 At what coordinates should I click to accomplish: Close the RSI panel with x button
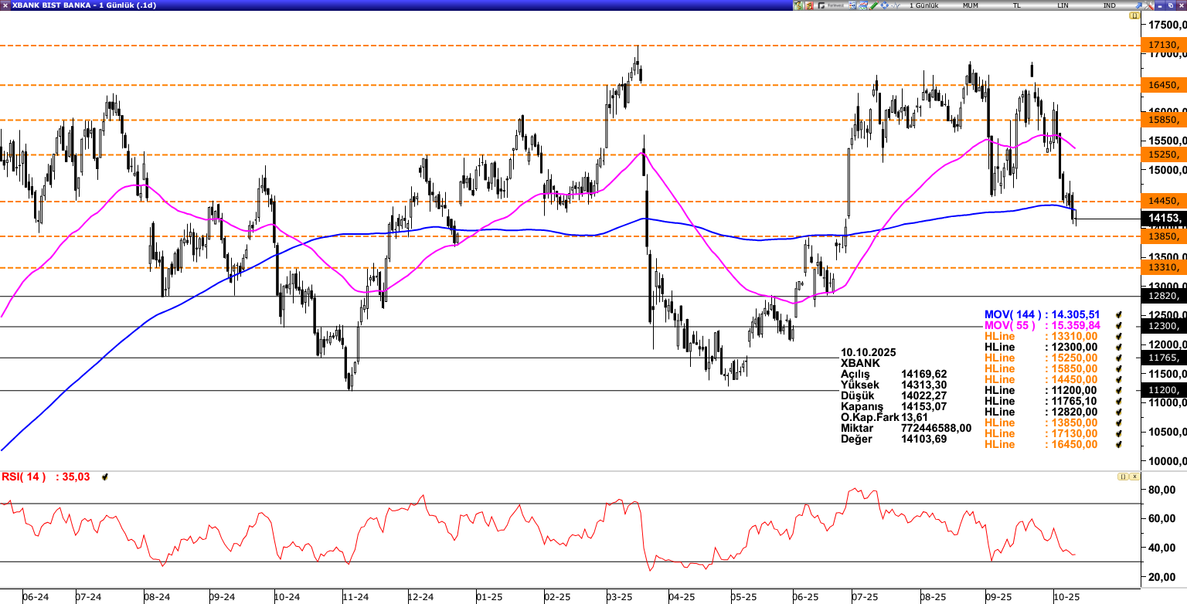pyautogui.click(x=1134, y=477)
